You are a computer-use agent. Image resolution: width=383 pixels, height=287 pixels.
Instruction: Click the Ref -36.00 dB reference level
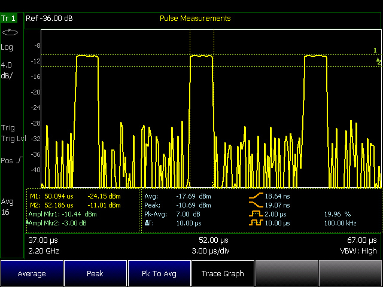[x=50, y=19]
